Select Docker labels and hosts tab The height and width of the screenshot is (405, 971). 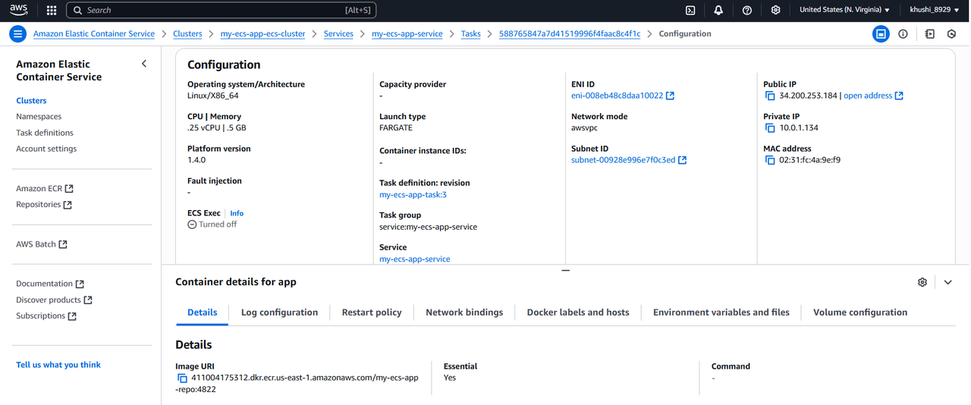[x=578, y=312]
